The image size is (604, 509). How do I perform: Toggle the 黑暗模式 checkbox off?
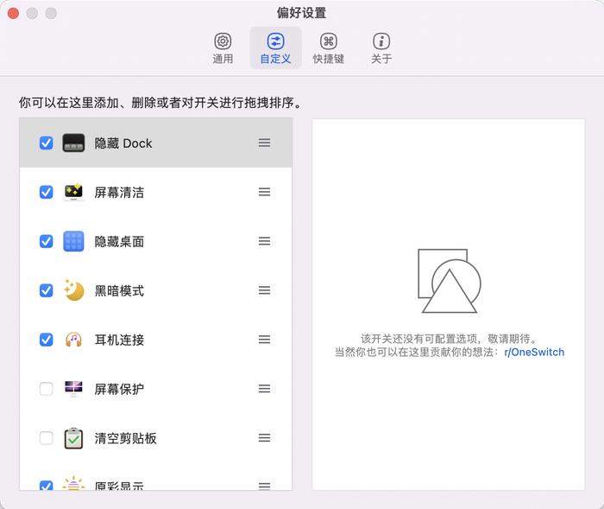(47, 290)
